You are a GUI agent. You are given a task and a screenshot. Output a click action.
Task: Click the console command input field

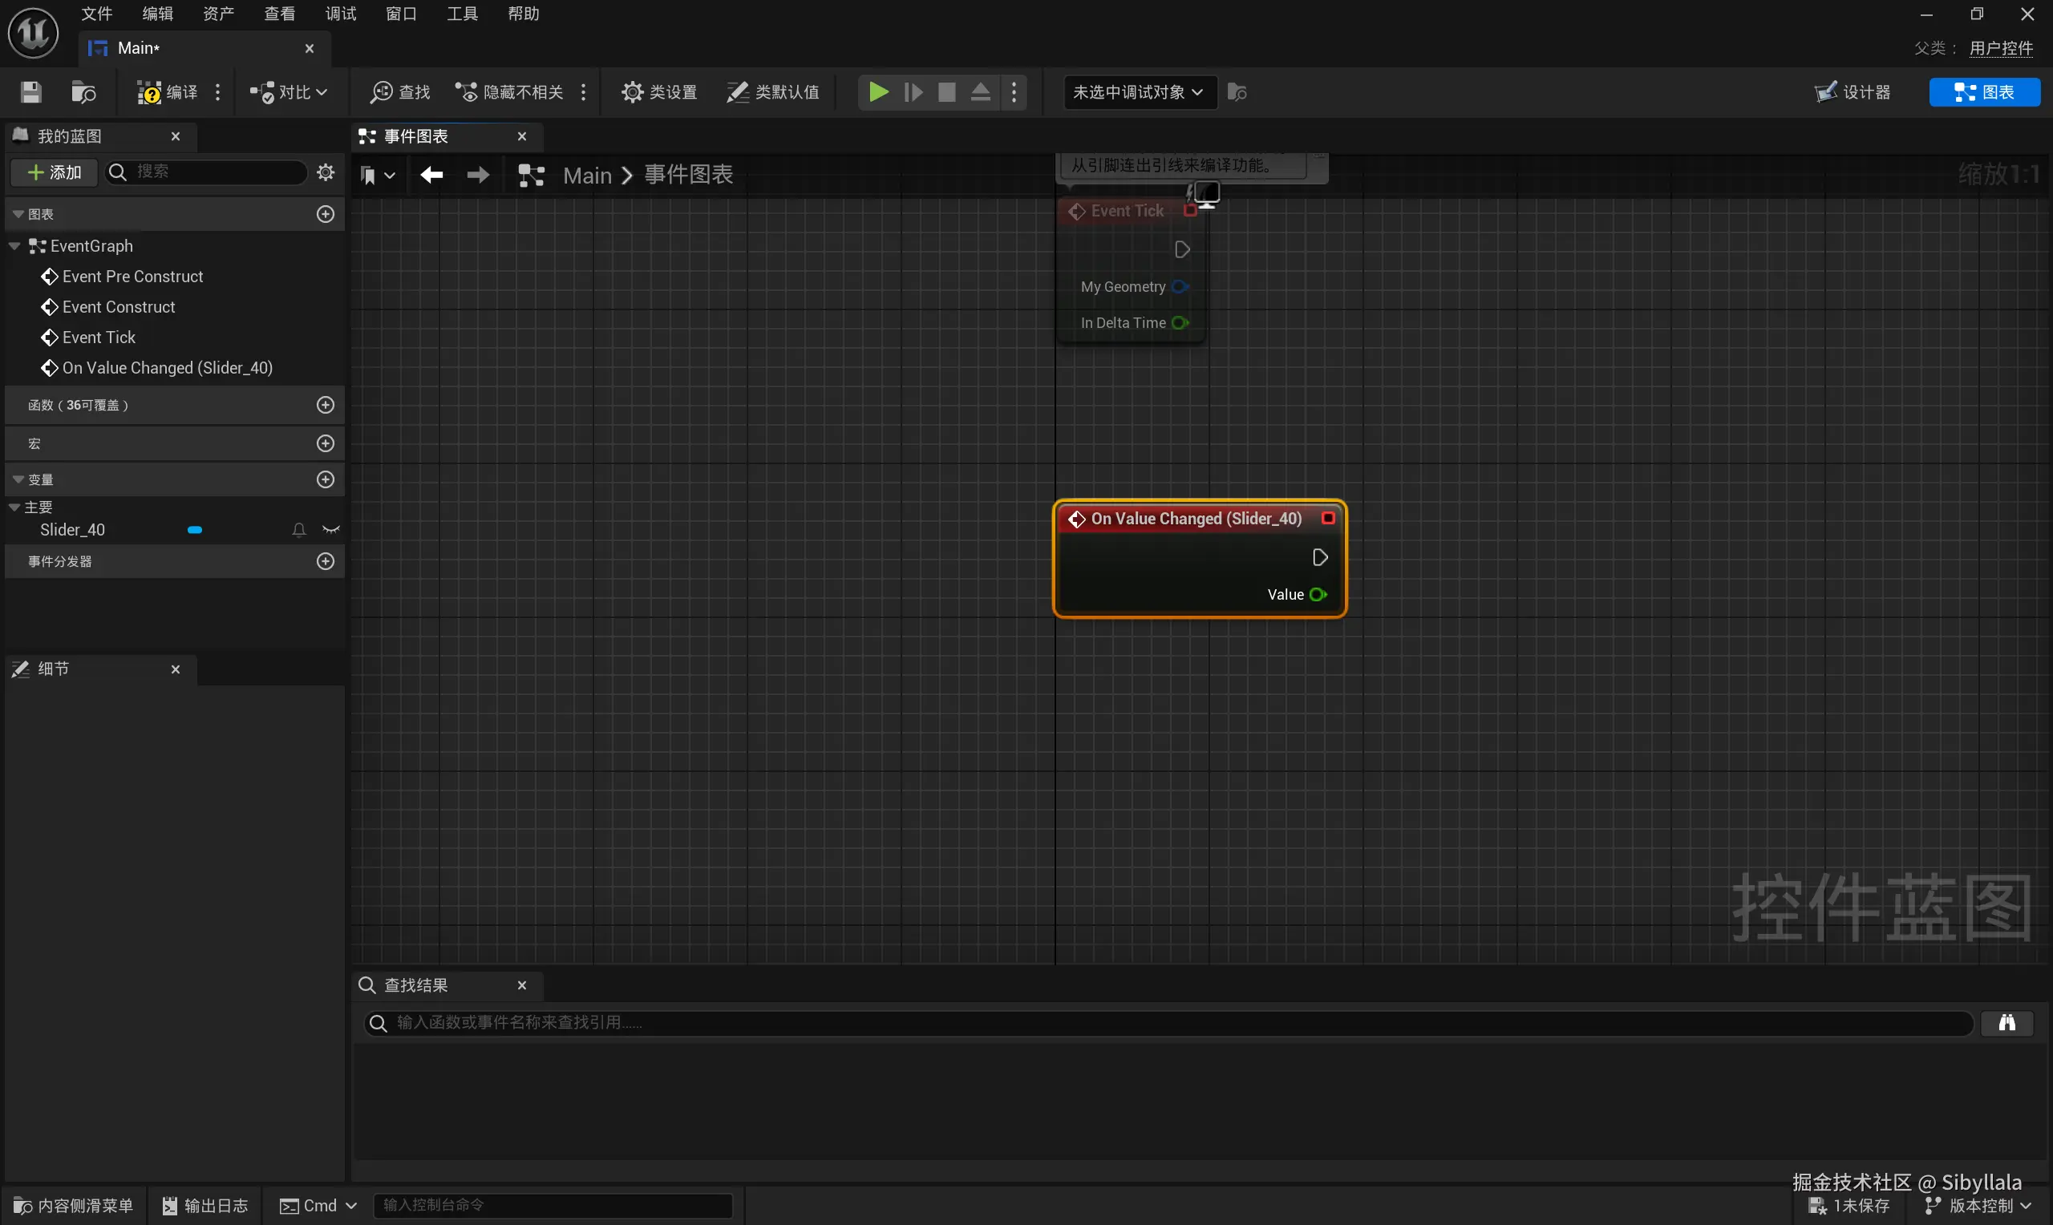552,1205
